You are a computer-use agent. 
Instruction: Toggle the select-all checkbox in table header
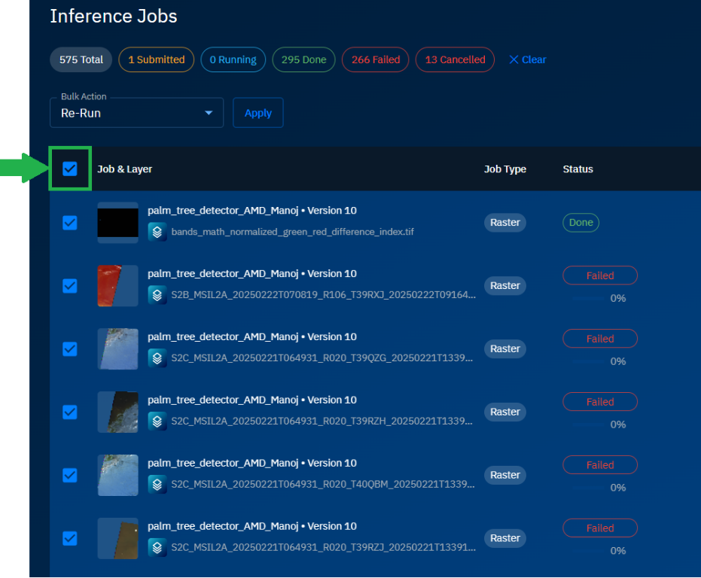70,169
